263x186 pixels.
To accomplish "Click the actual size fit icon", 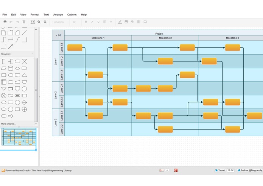I will click(33, 22).
